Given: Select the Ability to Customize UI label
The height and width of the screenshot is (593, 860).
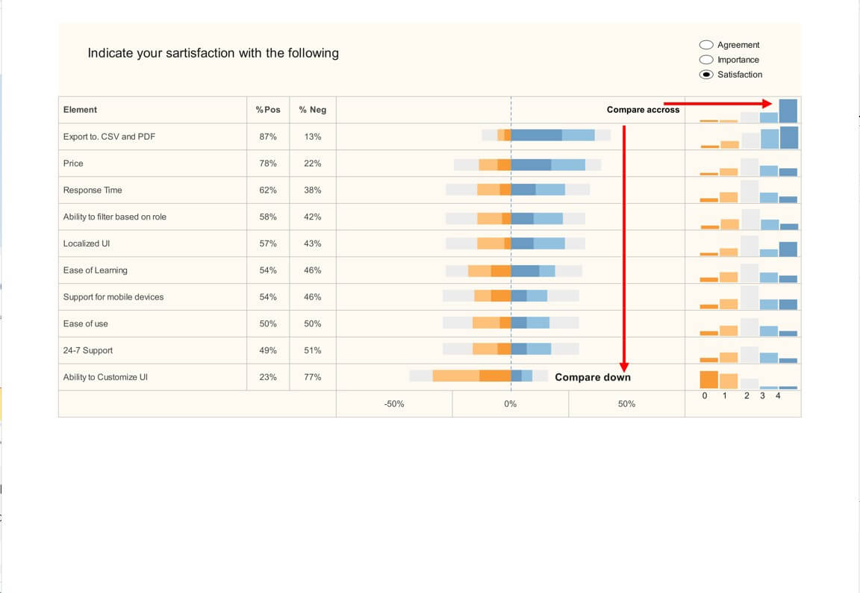Looking at the screenshot, I should pyautogui.click(x=105, y=377).
